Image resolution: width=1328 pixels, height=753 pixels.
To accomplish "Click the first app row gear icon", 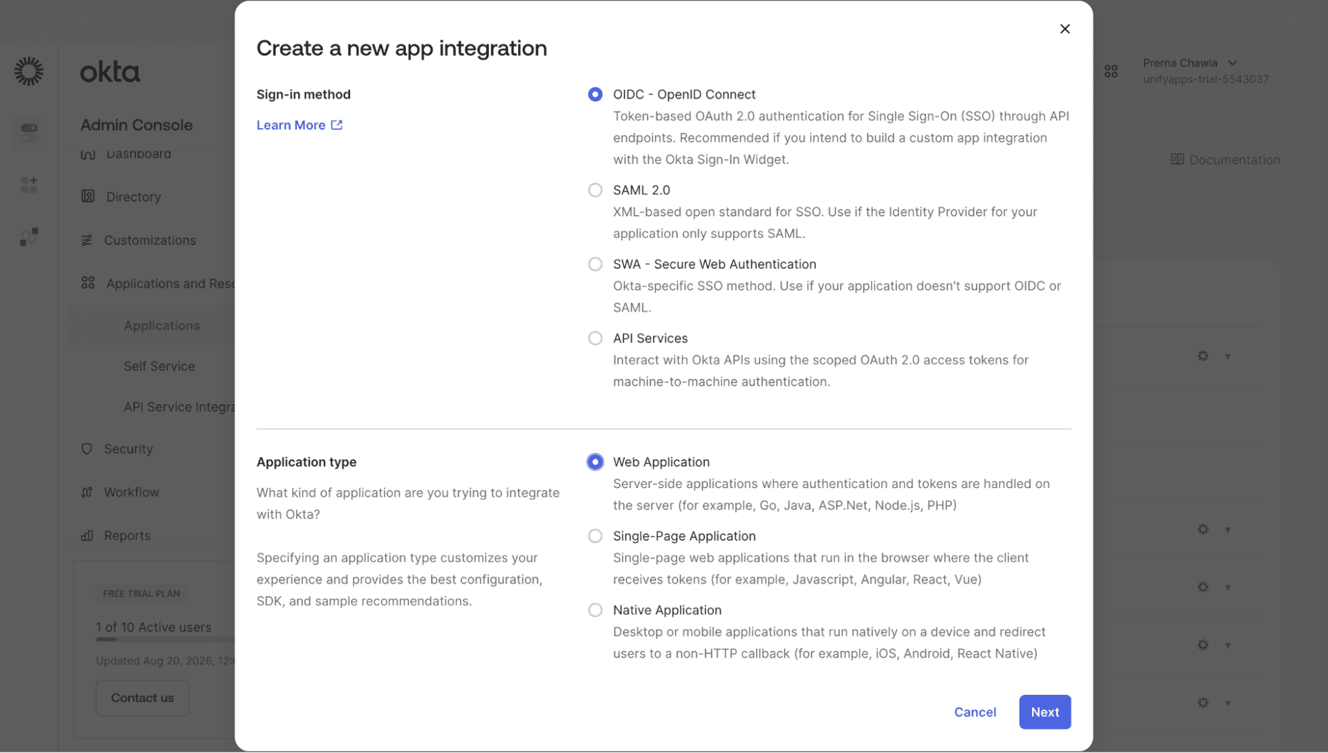I will click(x=1203, y=356).
